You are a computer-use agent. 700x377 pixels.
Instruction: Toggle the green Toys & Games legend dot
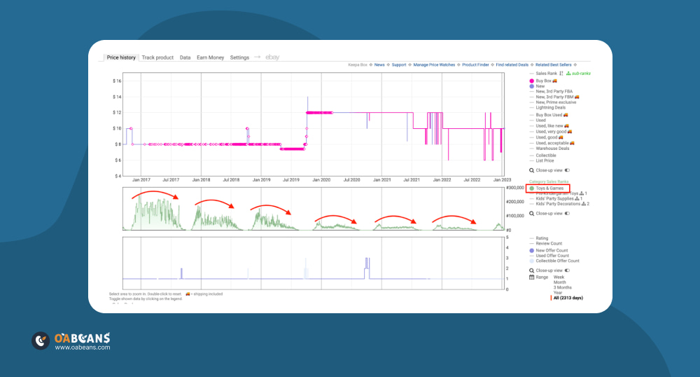pos(532,188)
